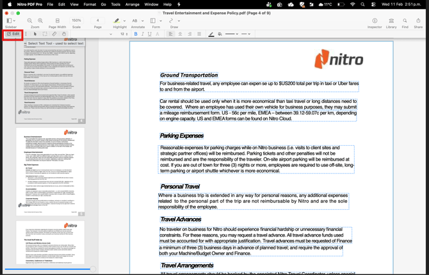429x275 pixels.
Task: Open the Window menu
Action: click(151, 4)
